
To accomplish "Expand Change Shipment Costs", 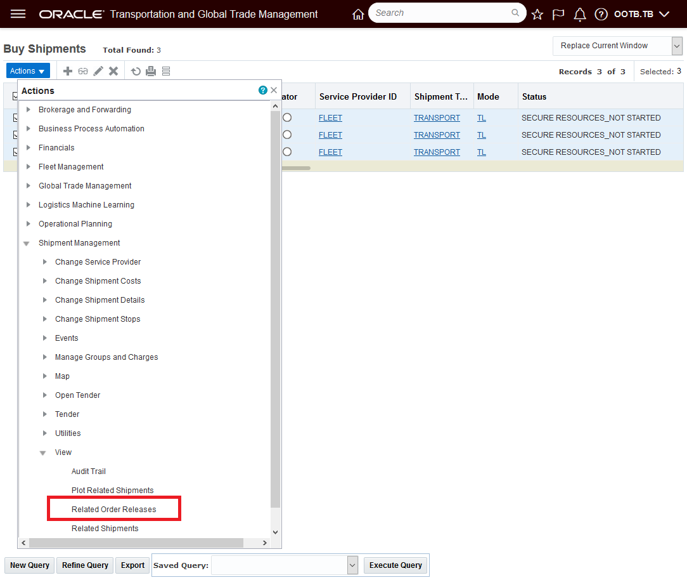I will click(x=45, y=280).
